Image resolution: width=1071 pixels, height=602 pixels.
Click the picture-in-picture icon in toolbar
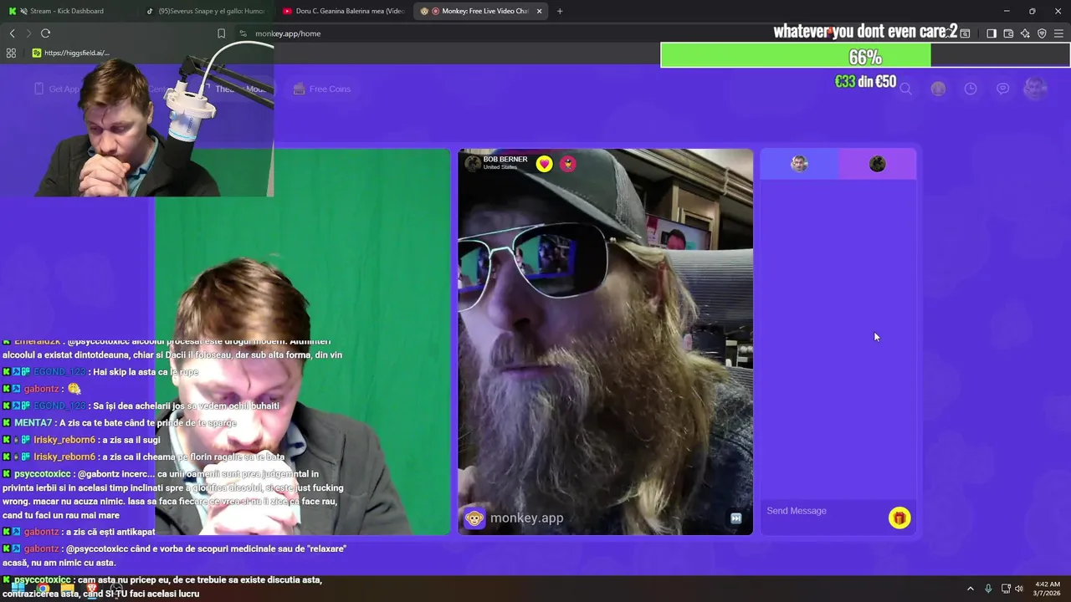[x=965, y=33]
